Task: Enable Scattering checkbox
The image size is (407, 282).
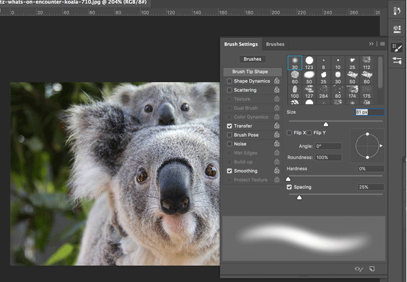Action: [229, 90]
